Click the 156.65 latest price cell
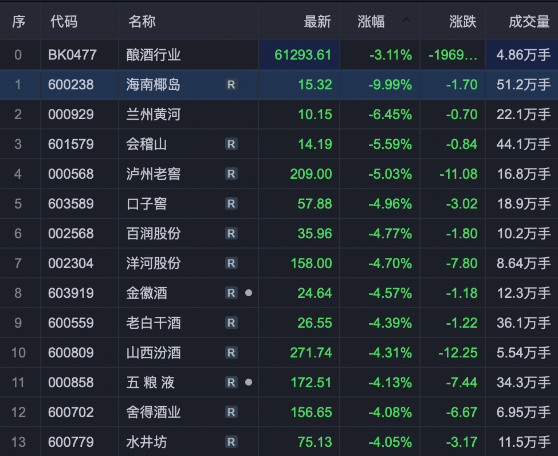Viewport: 558px width, 456px height. pos(312,412)
